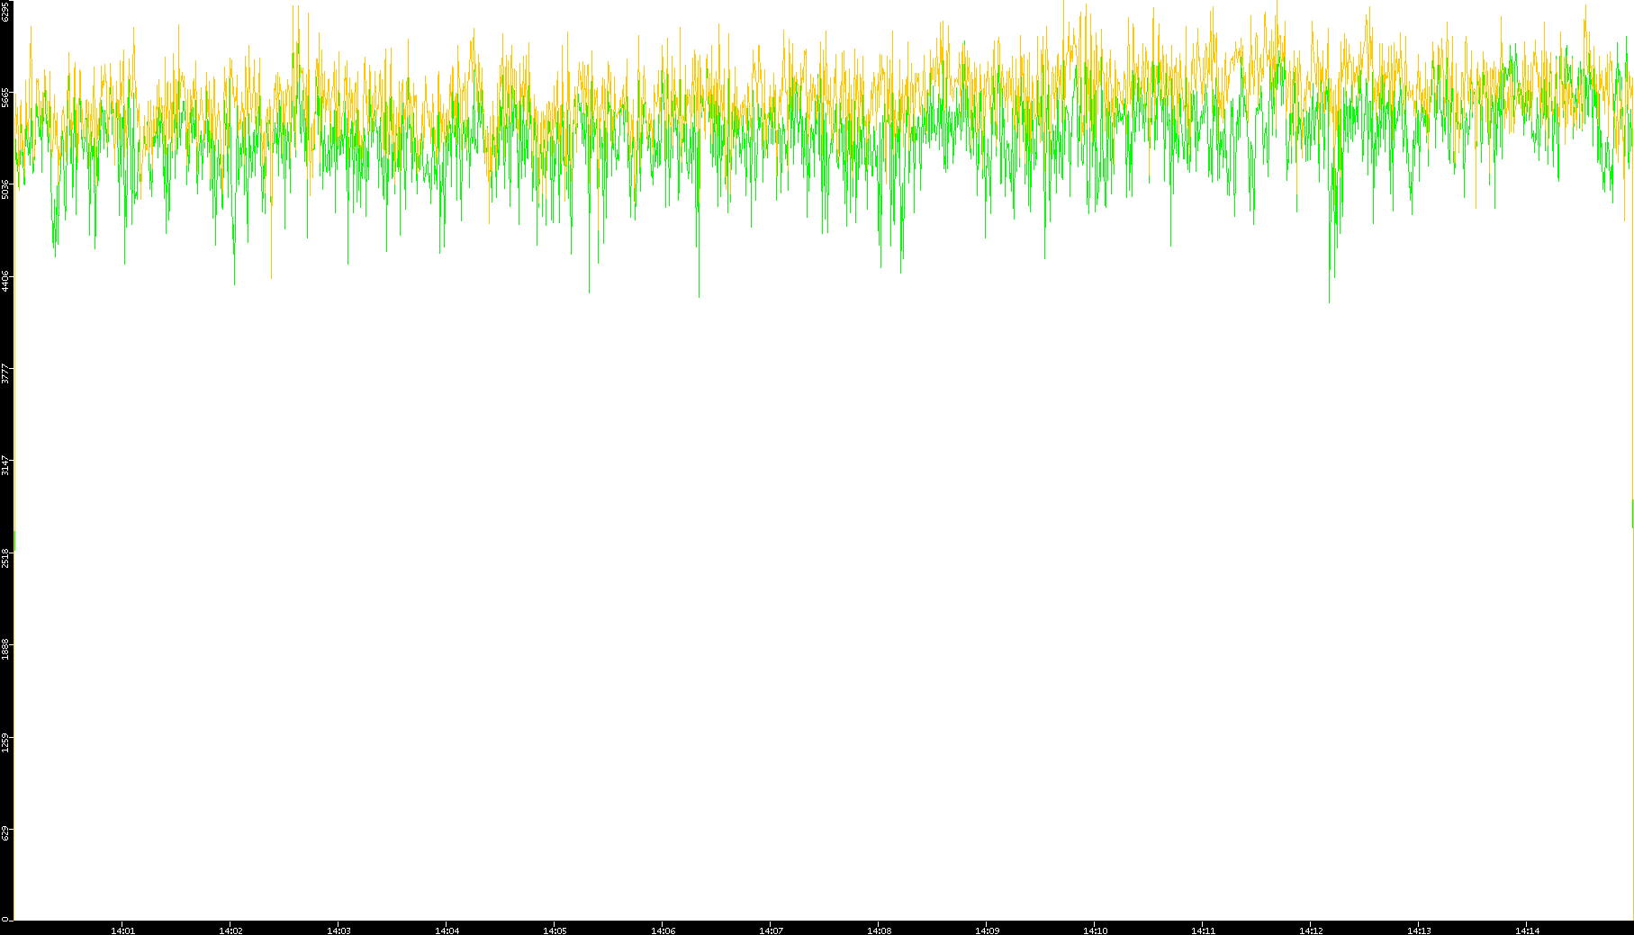Screen dimensions: 1634x935
Task: Click the 14:14 time axis label
Action: (1527, 931)
